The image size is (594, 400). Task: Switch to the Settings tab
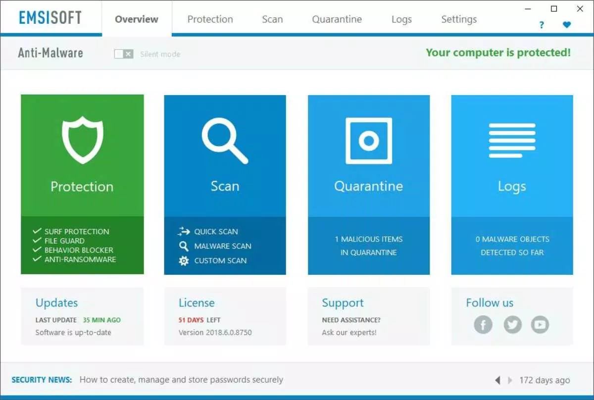pyautogui.click(x=458, y=19)
